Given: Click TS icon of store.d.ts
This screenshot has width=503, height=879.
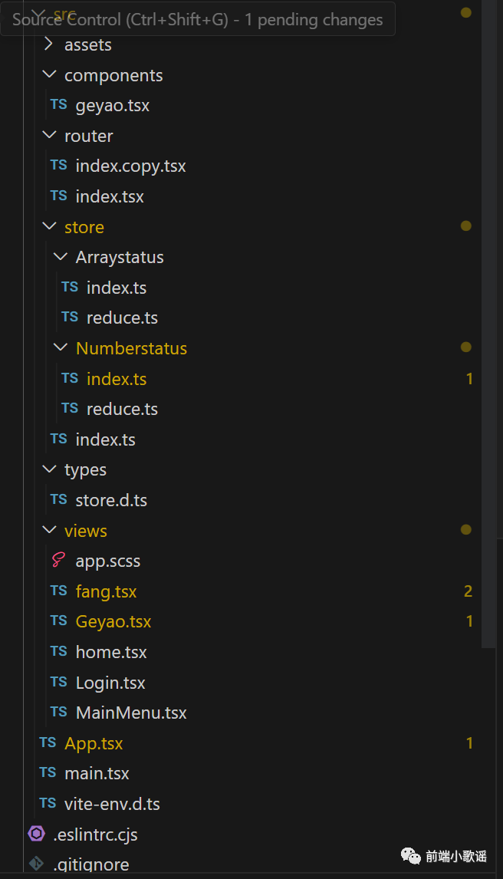Looking at the screenshot, I should [58, 499].
